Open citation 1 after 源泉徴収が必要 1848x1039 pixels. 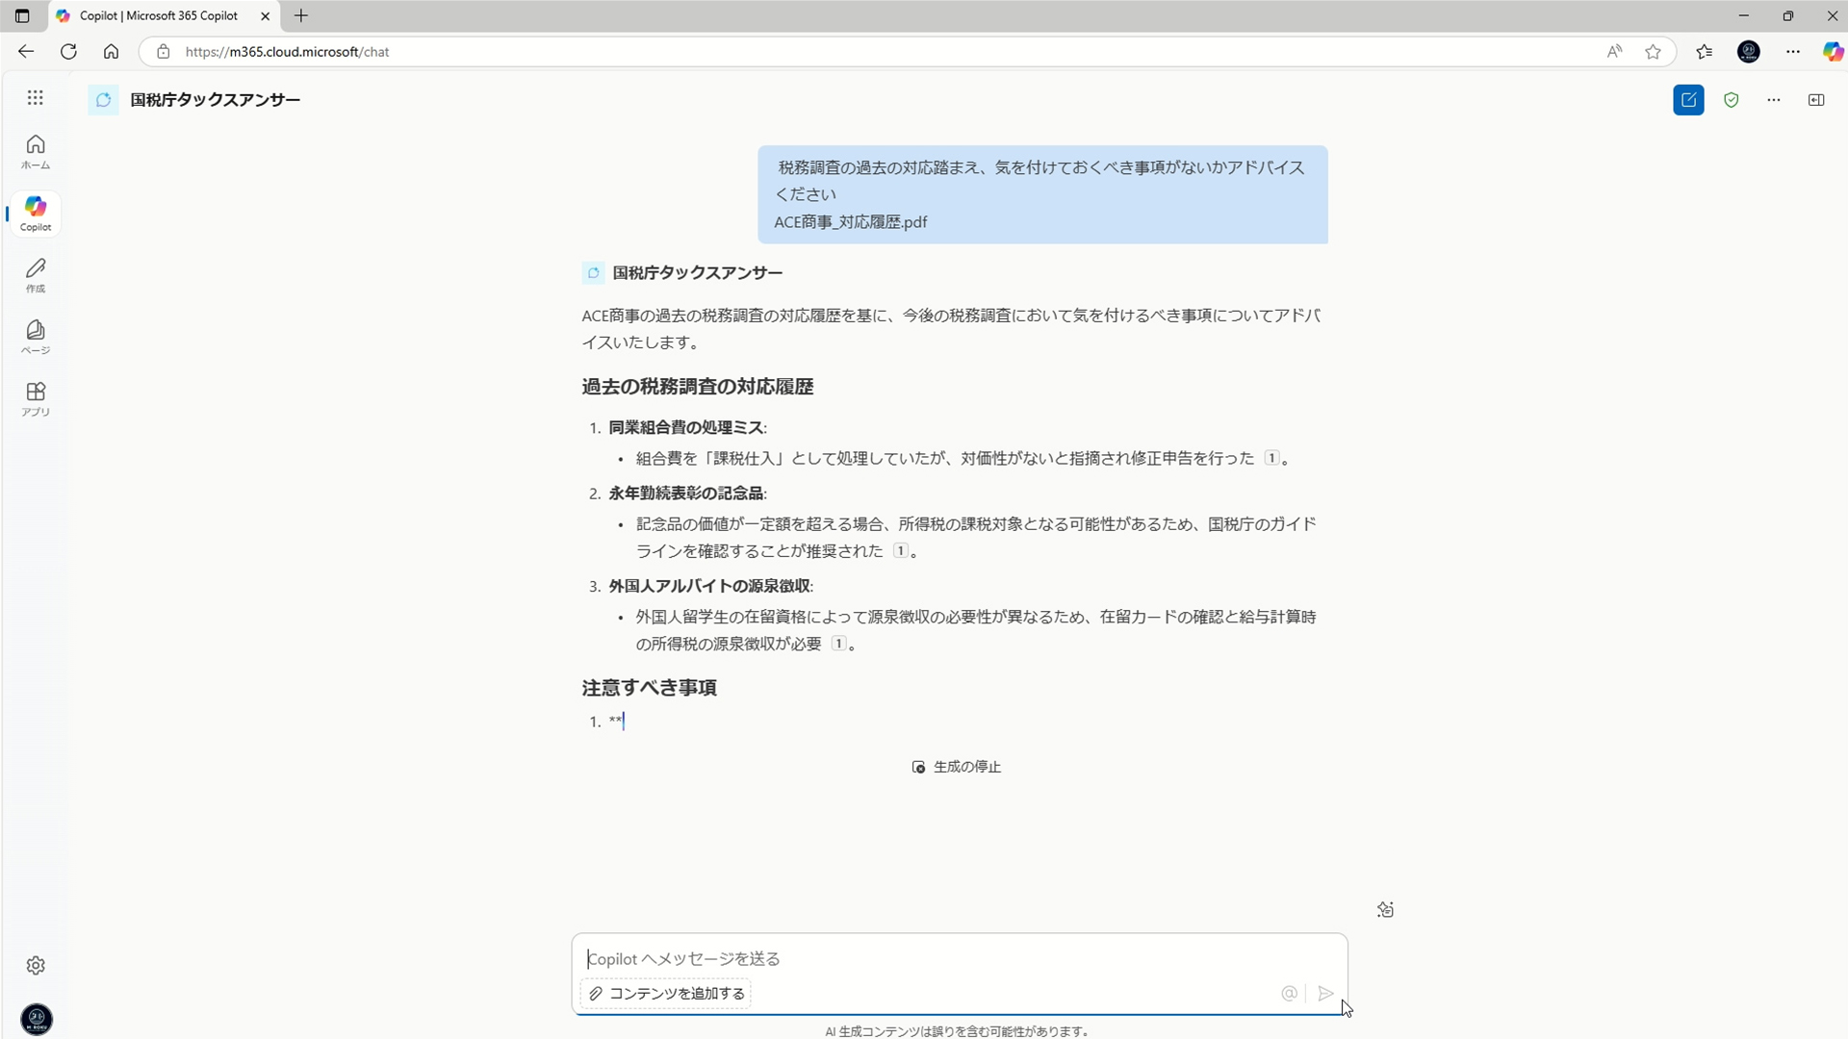tap(838, 643)
